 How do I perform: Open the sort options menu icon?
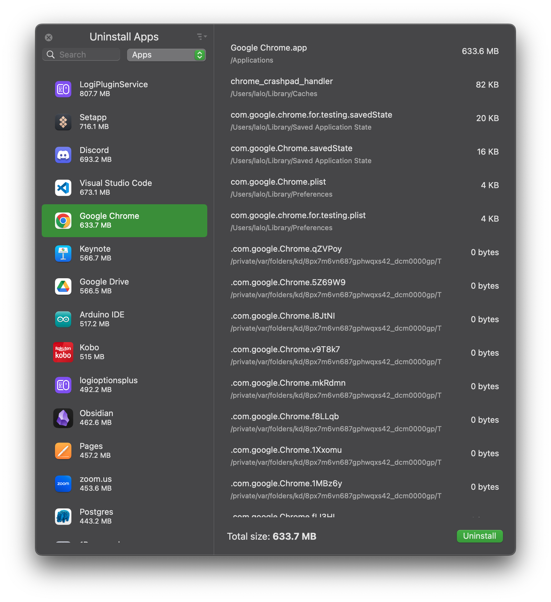tap(202, 37)
